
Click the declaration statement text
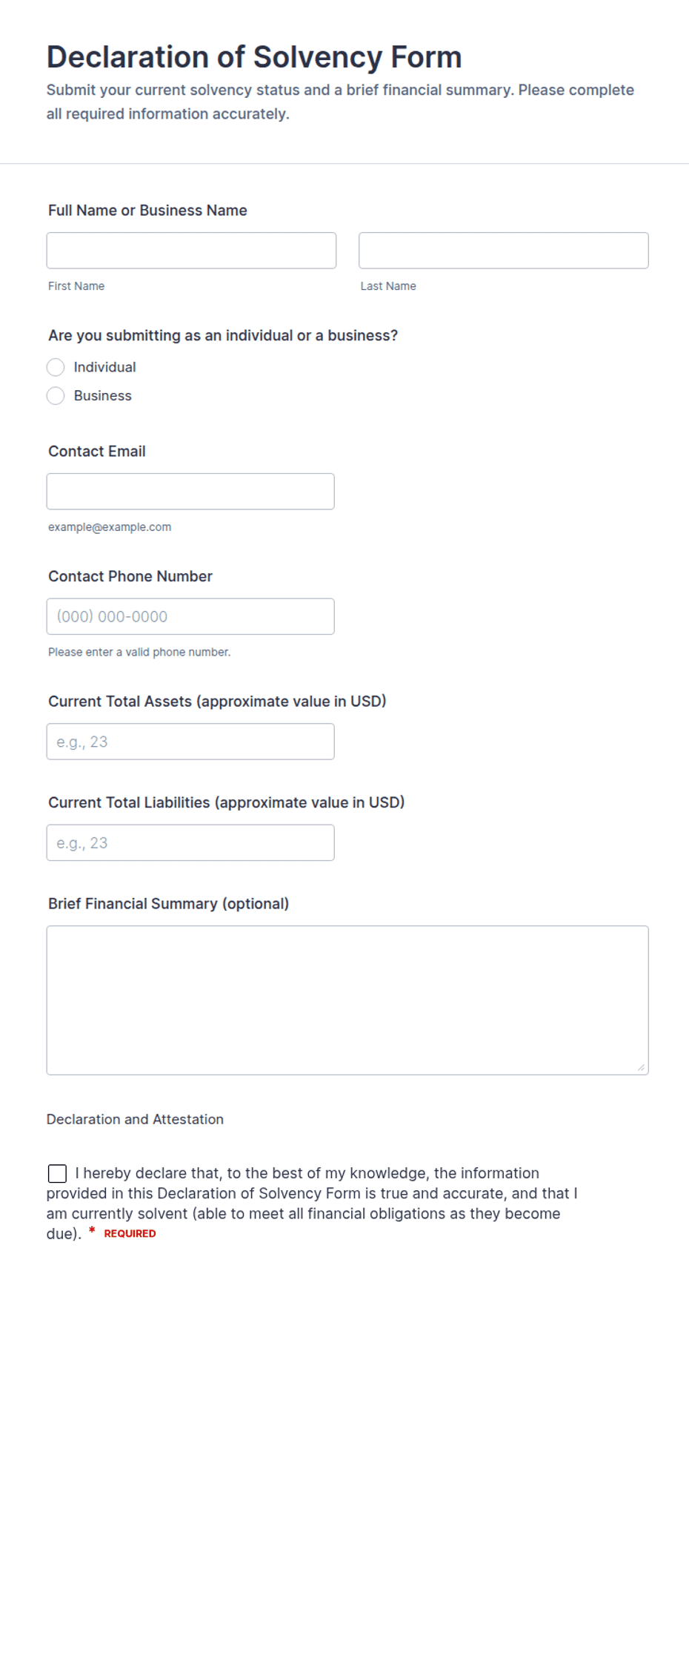click(x=311, y=1204)
